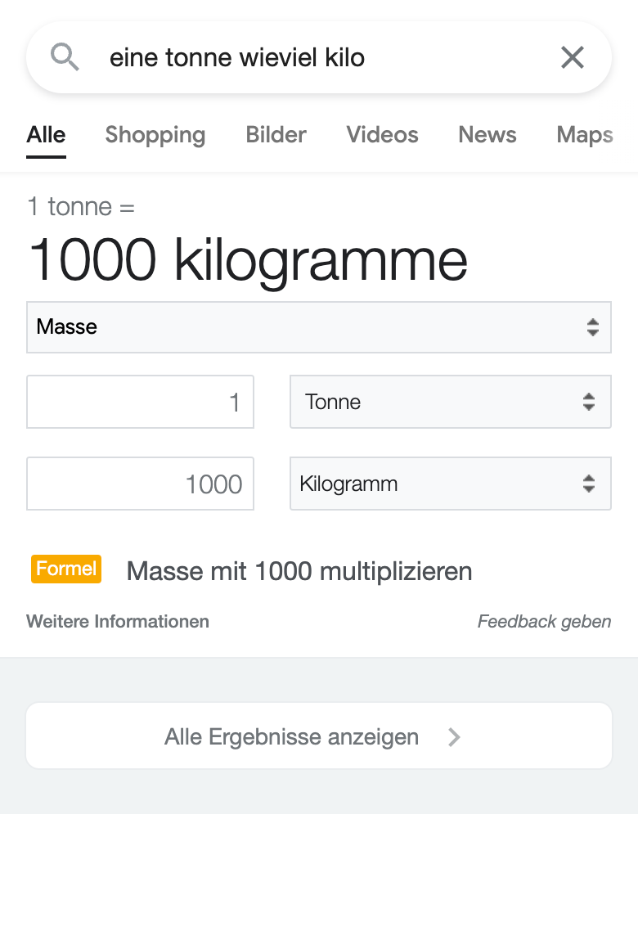Click the orange Formel badge

[66, 569]
